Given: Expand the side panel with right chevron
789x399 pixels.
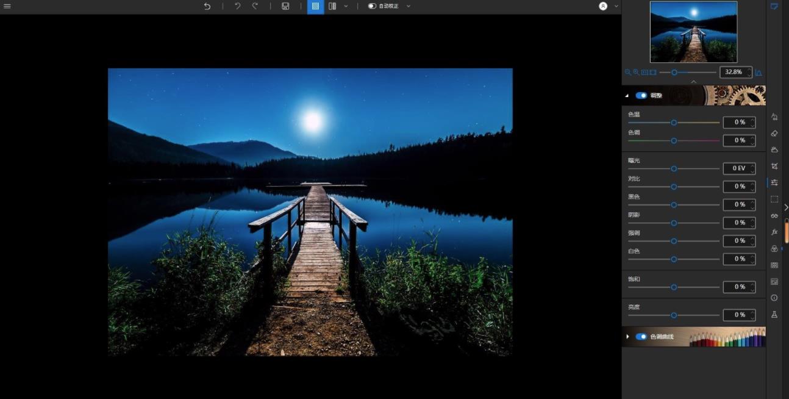Looking at the screenshot, I should (786, 207).
